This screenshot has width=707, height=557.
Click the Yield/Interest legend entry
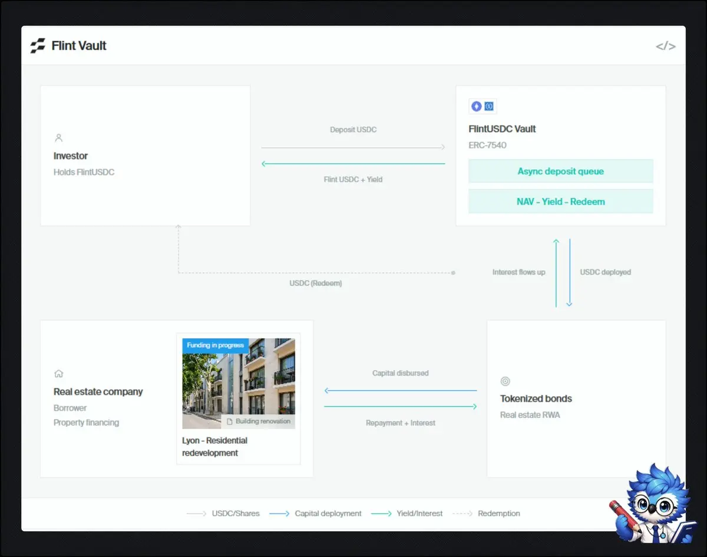click(407, 514)
